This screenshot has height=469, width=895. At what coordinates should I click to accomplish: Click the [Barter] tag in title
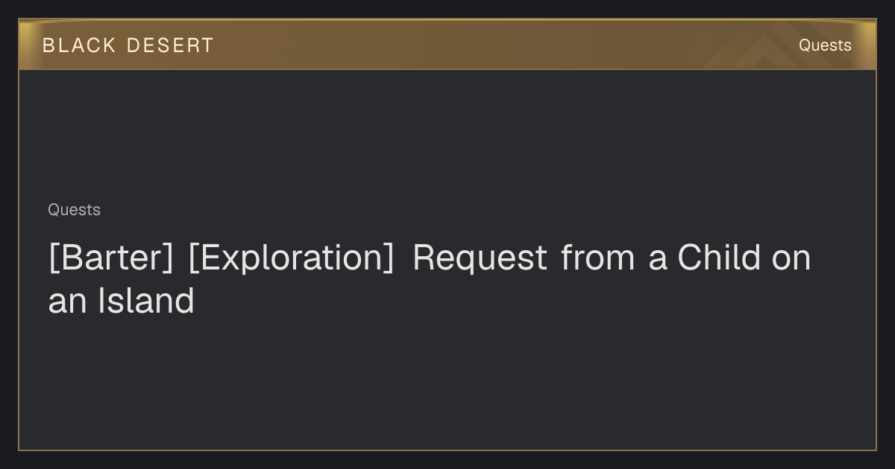(111, 258)
